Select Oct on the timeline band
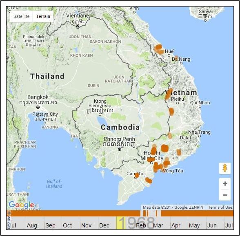The image size is (240, 236). 67,225
